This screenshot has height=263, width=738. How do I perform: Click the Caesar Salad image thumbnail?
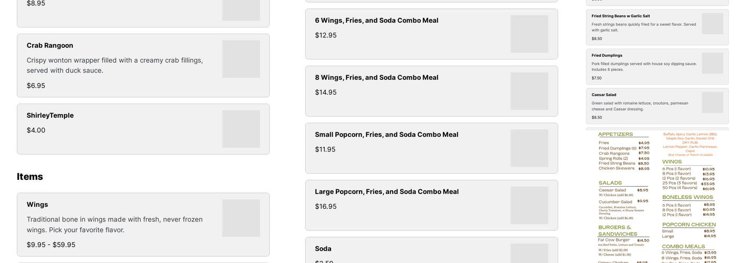tap(712, 103)
